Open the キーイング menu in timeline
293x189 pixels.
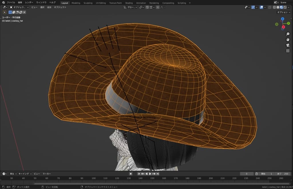24,174
